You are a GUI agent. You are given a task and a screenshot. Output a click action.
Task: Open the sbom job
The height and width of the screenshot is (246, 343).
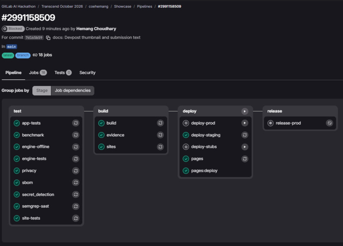27,182
